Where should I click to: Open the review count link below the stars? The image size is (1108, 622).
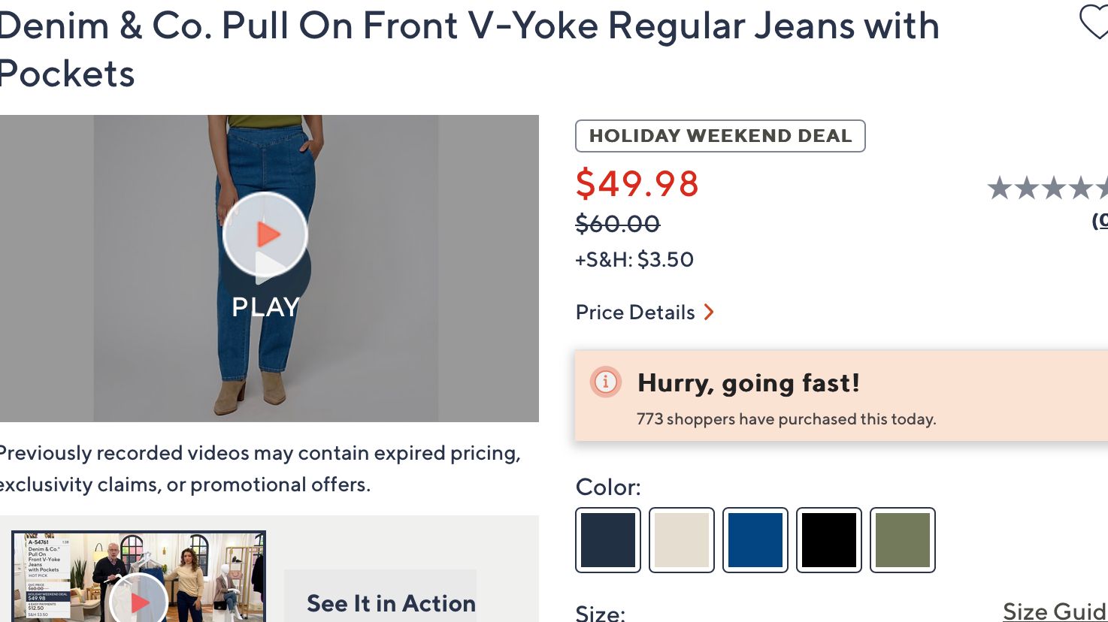point(1100,221)
